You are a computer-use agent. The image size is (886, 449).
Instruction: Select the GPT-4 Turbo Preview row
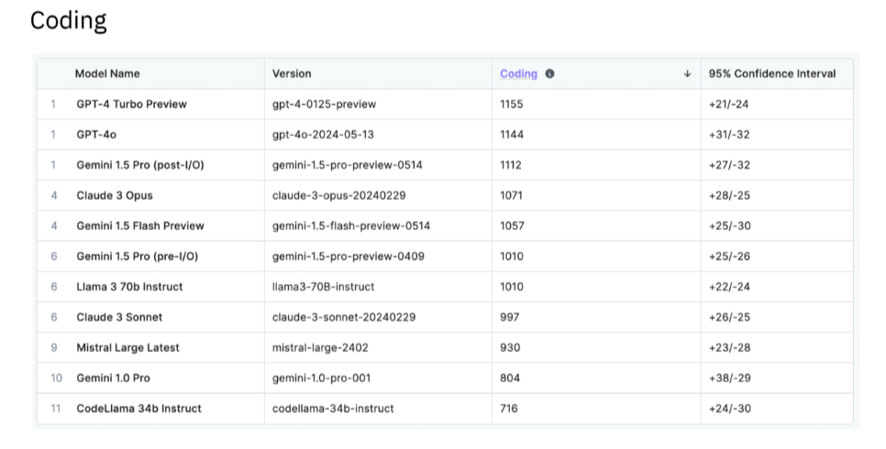[x=445, y=104]
